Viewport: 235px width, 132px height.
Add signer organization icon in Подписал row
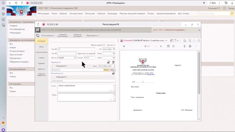(113, 62)
